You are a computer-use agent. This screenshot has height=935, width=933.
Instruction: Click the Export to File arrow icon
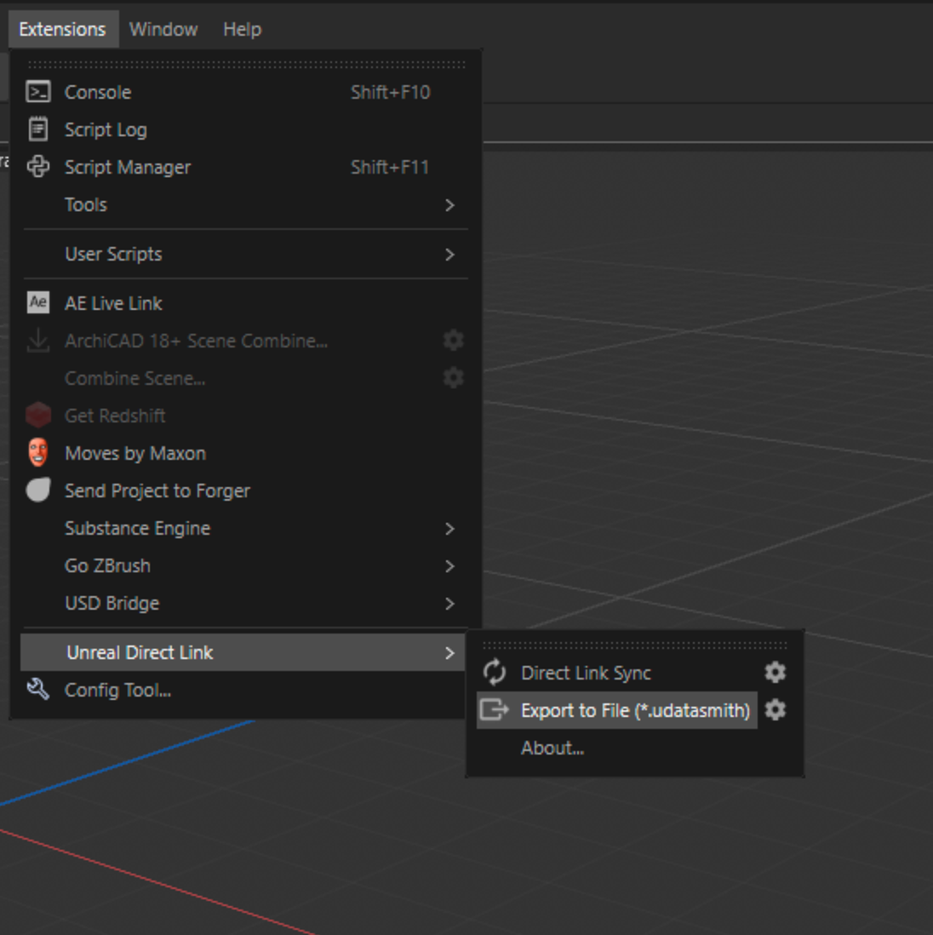click(x=495, y=709)
